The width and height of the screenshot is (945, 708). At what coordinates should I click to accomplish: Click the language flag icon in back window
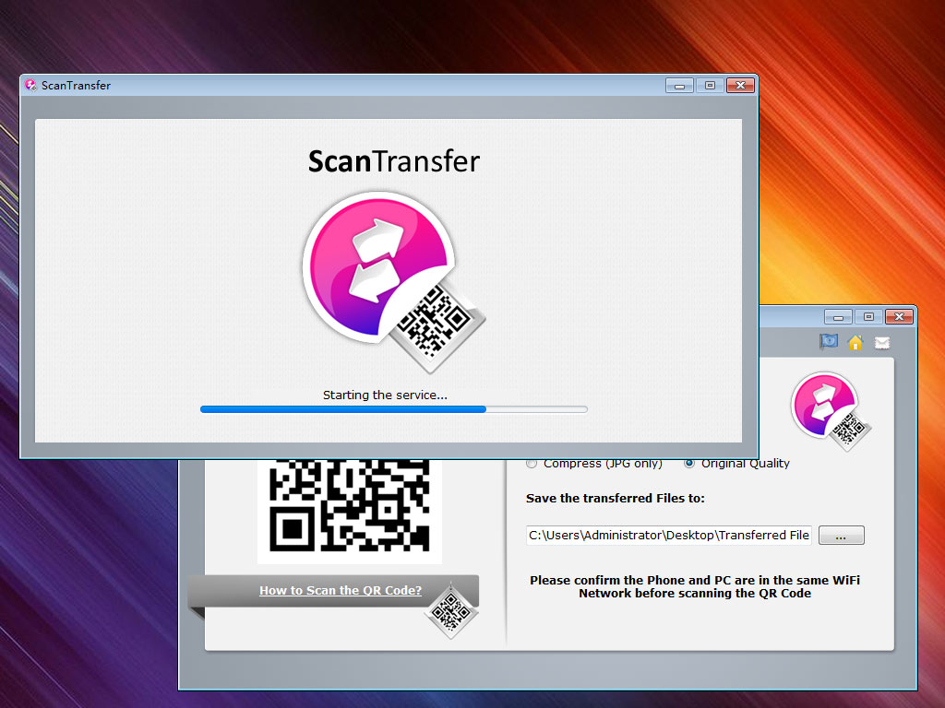(x=829, y=342)
